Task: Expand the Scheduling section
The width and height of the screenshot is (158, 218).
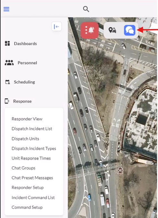Action: (20, 82)
